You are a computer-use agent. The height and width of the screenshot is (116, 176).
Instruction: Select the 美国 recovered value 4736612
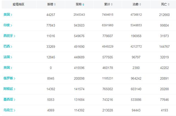136,15
